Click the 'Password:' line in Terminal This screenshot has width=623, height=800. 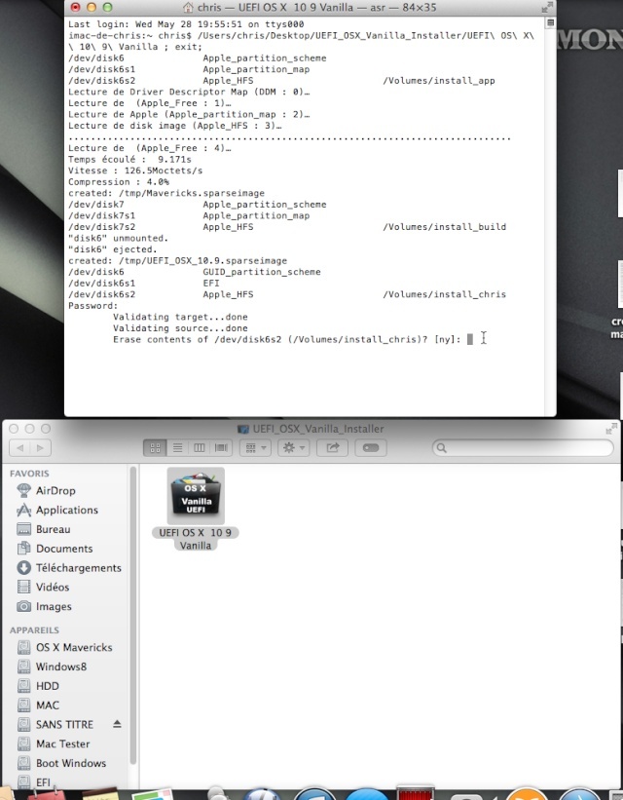tap(92, 306)
